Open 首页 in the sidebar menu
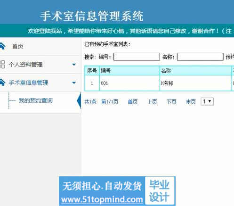The height and width of the screenshot is (206, 234). (17, 46)
